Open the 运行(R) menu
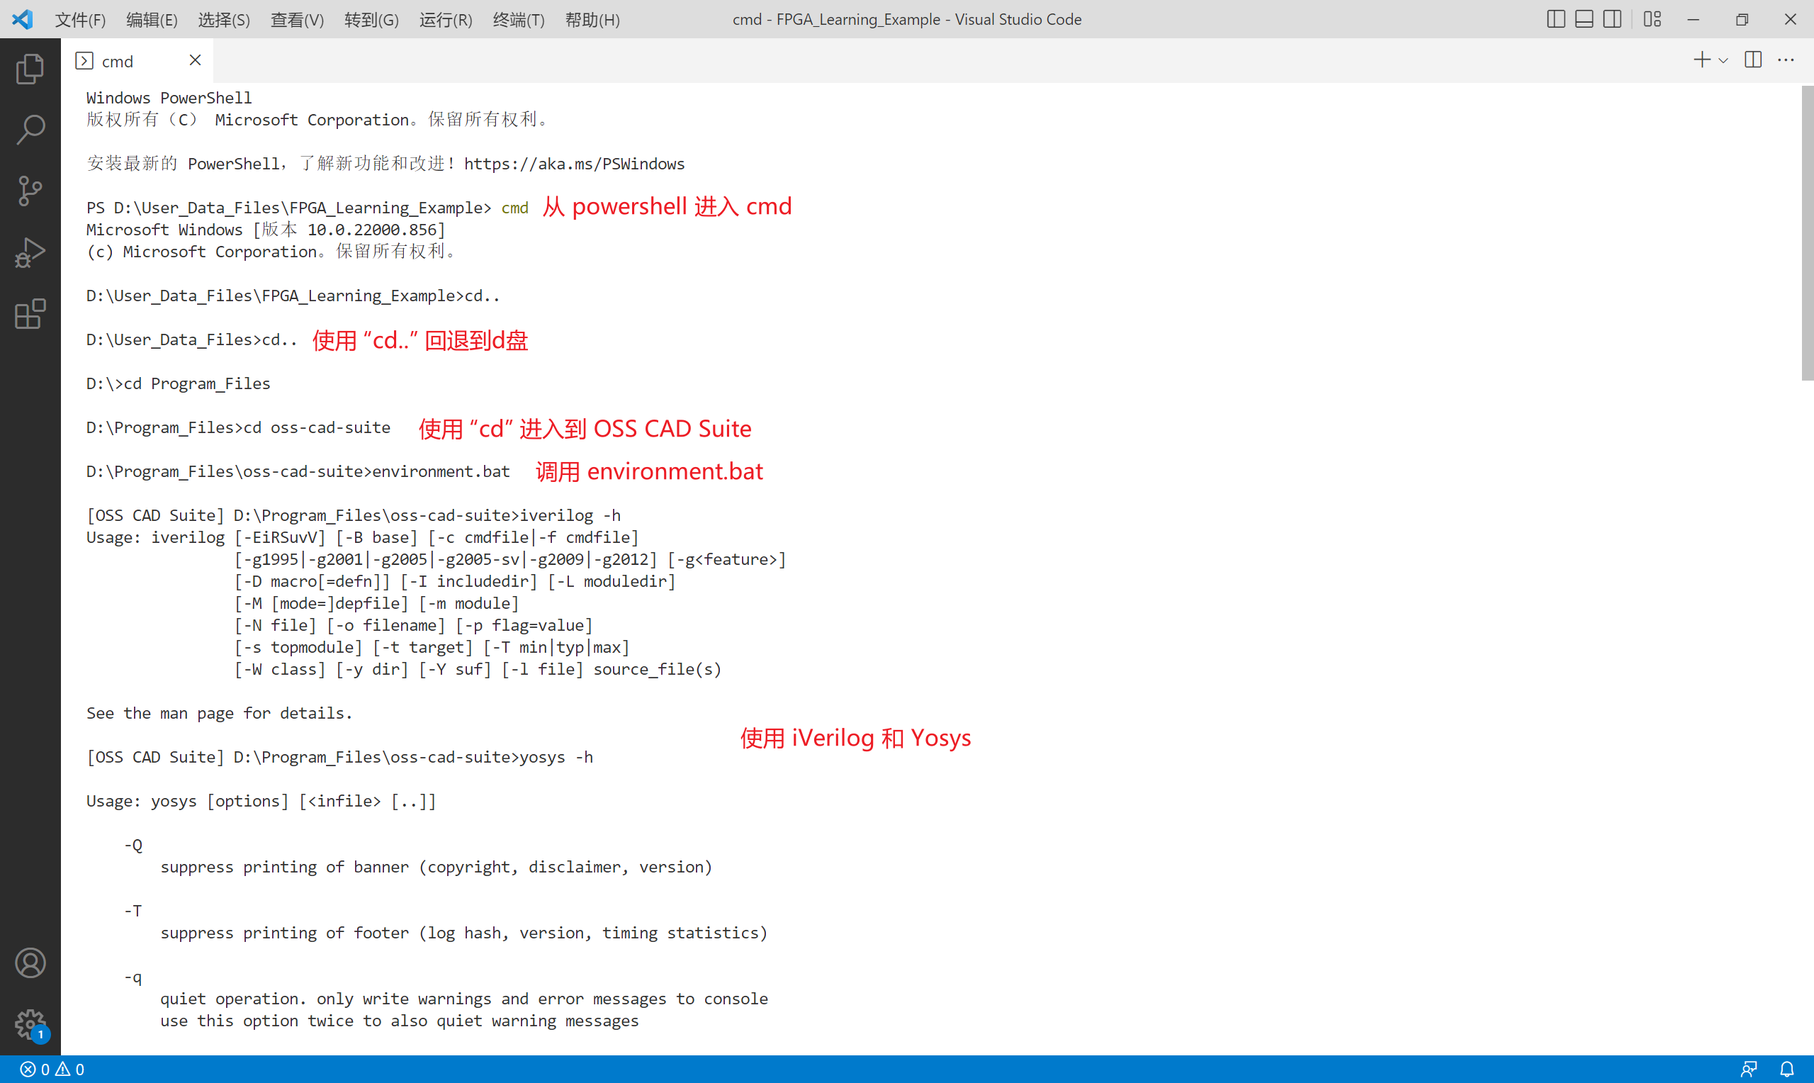 pyautogui.click(x=446, y=20)
